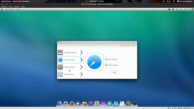Open the blue software center dock icon
The image size is (194, 109).
pos(109,104)
